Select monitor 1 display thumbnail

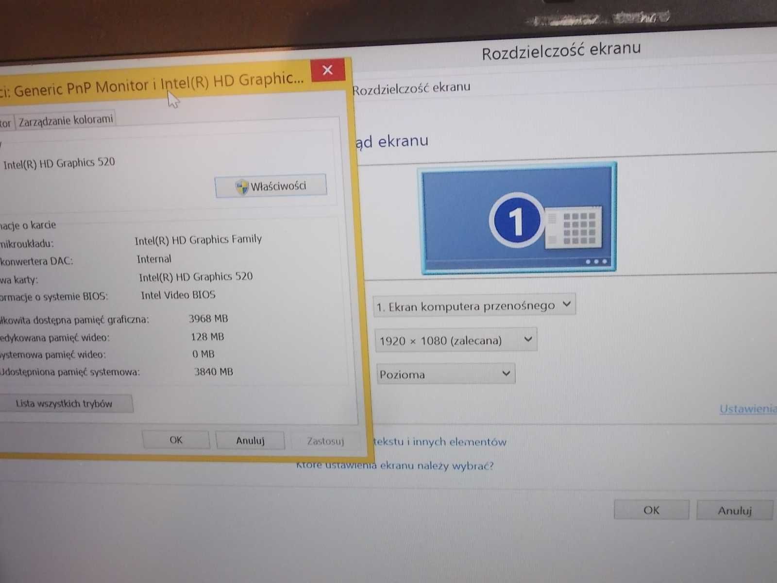tap(519, 219)
